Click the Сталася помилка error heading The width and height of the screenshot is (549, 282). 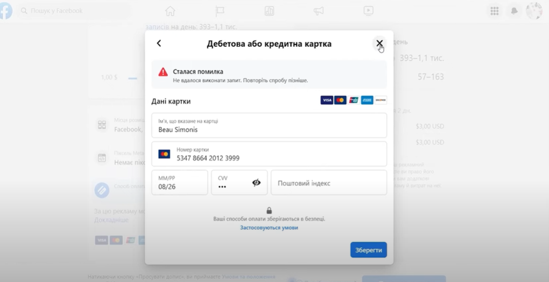(198, 71)
